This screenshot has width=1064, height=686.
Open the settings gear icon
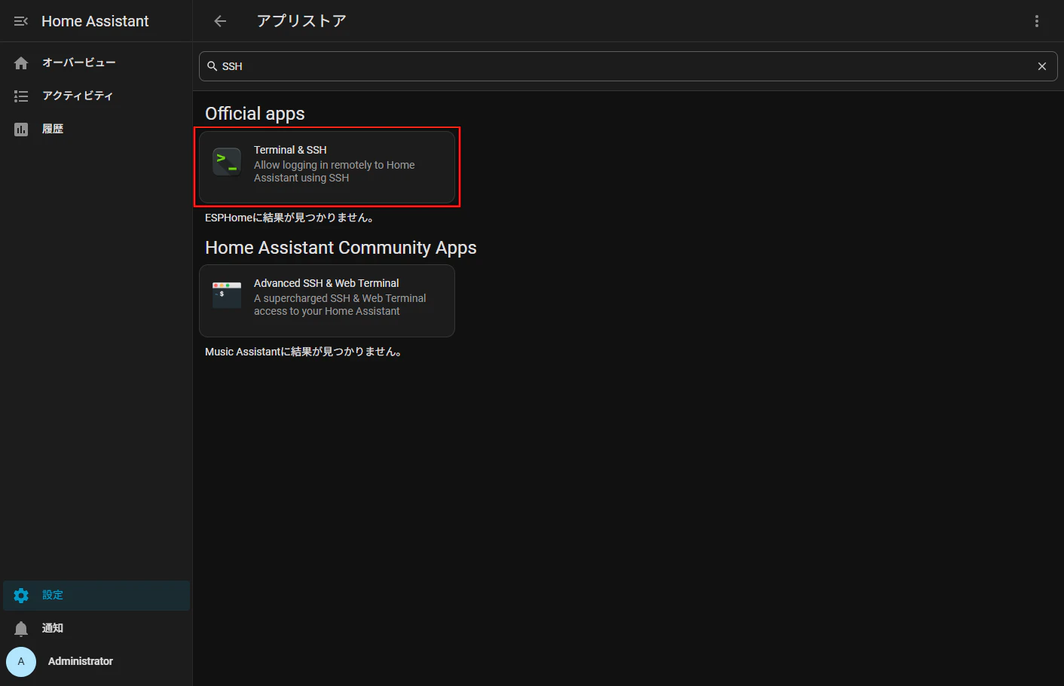(21, 596)
